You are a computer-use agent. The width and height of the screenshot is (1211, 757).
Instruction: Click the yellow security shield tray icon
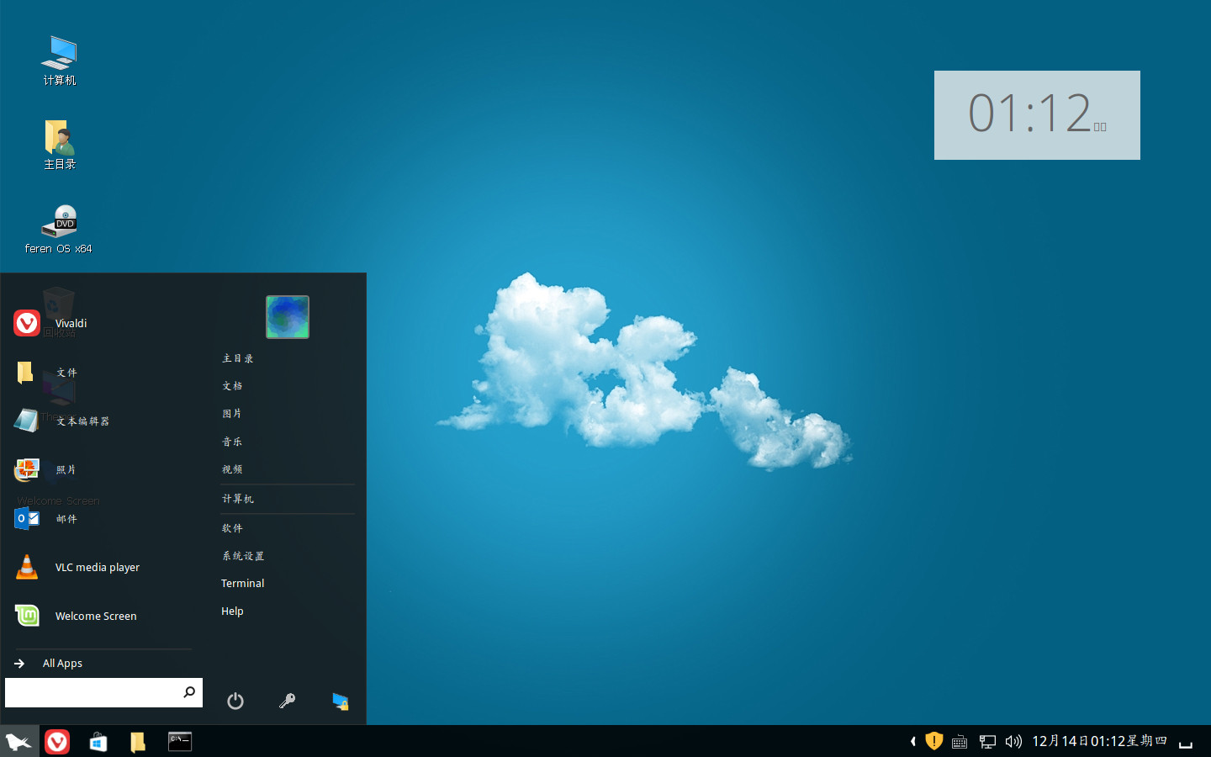(x=933, y=740)
